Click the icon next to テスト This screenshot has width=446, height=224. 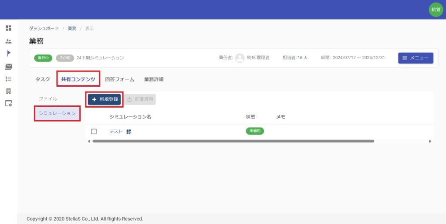tap(128, 132)
